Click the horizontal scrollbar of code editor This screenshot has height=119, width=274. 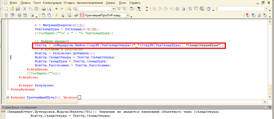[x=135, y=101]
